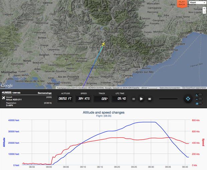Click the Altitude and speed changes title

pyautogui.click(x=103, y=112)
